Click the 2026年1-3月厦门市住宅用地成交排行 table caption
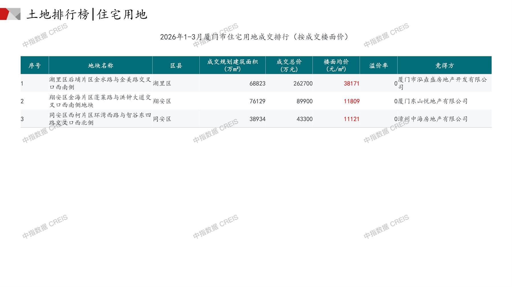Image resolution: width=512 pixels, height=287 pixels. (254, 37)
